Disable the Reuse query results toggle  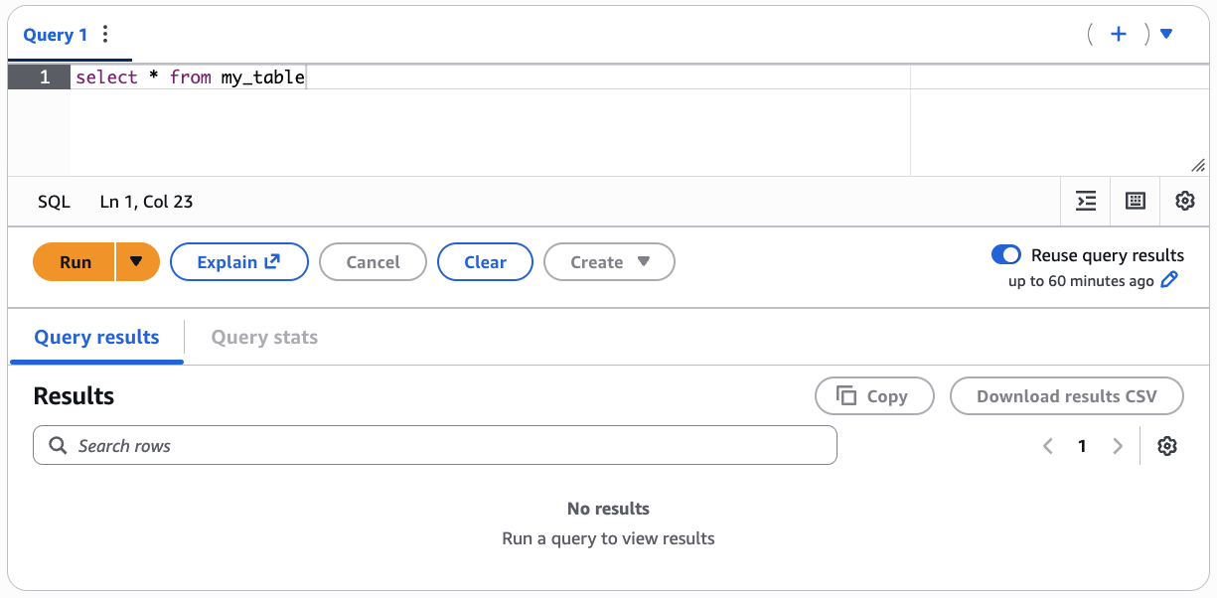1006,254
